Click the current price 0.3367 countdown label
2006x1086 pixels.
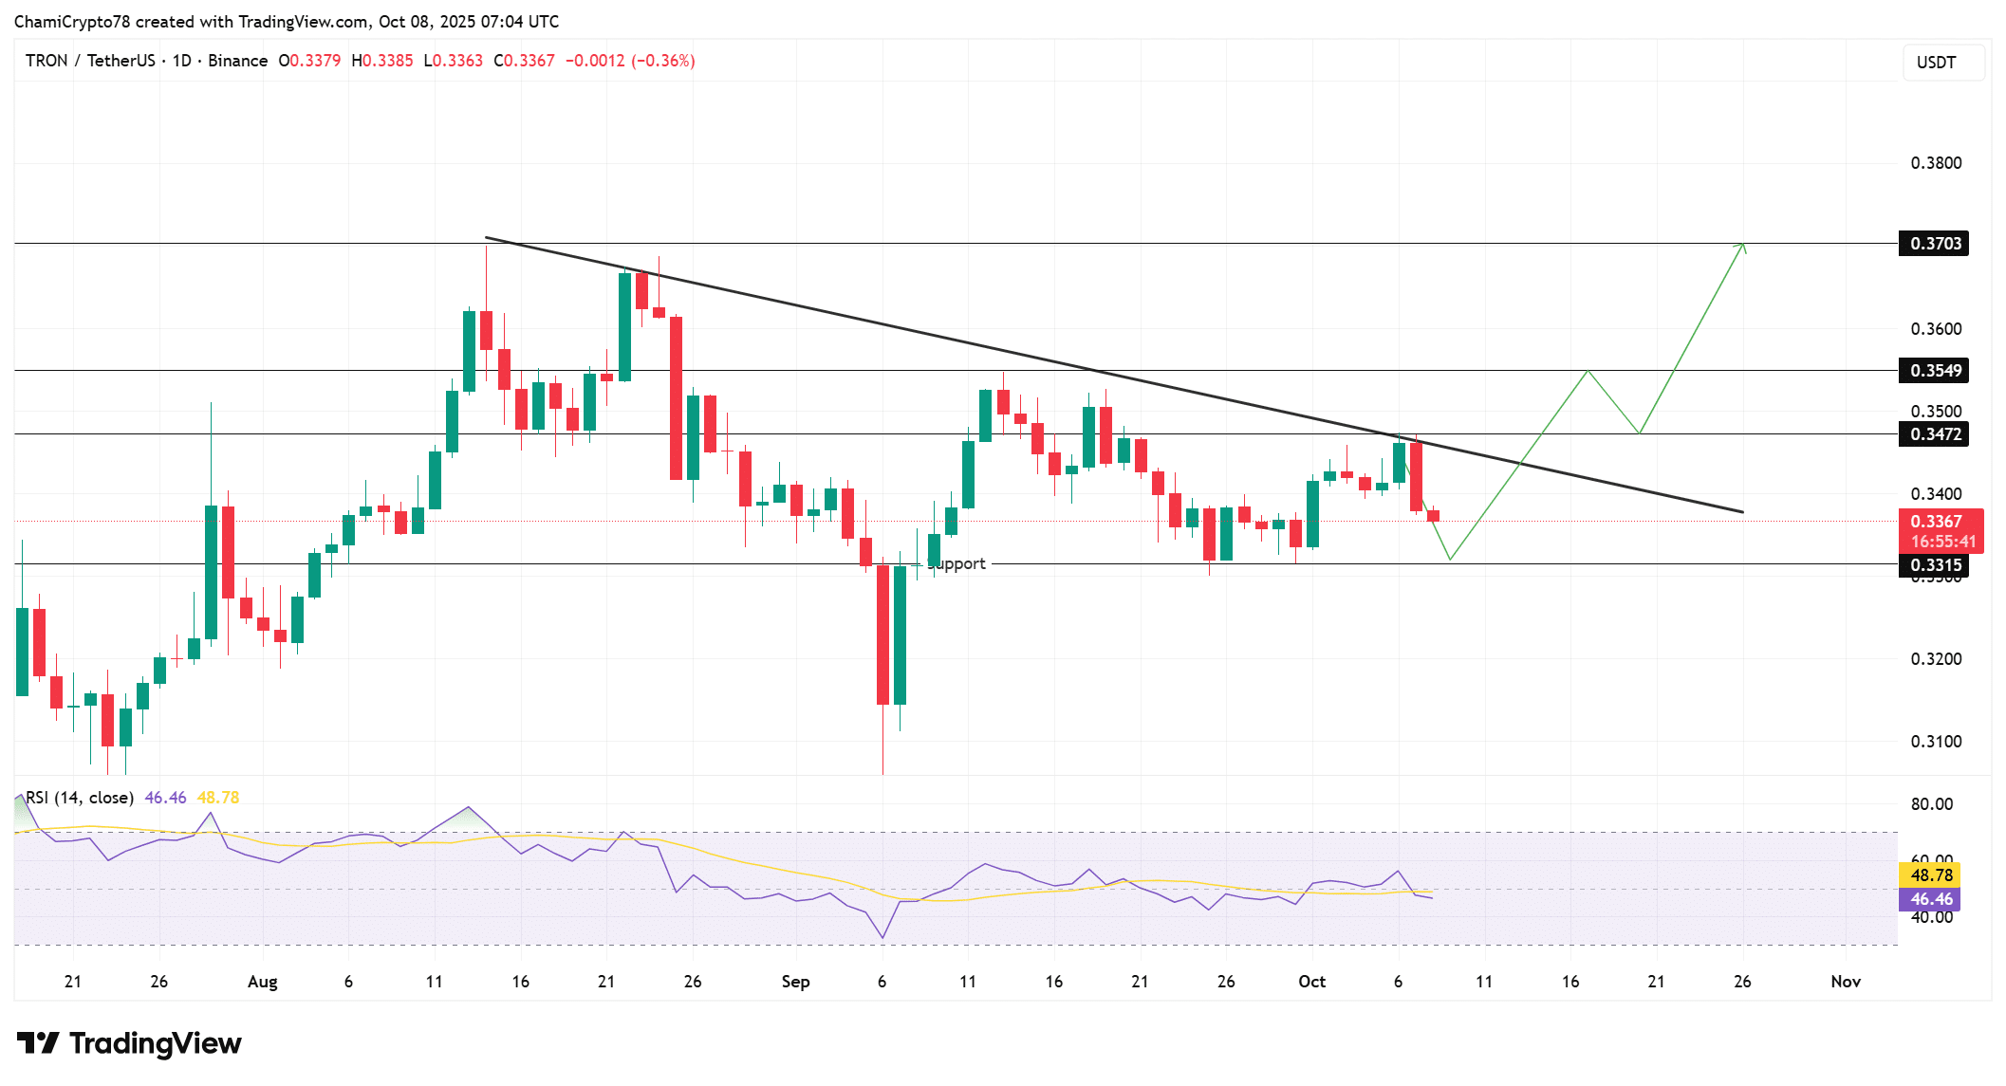(1941, 532)
